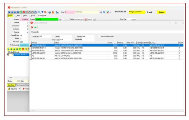Click the Filtro button with red funnel

[x=26, y=89]
